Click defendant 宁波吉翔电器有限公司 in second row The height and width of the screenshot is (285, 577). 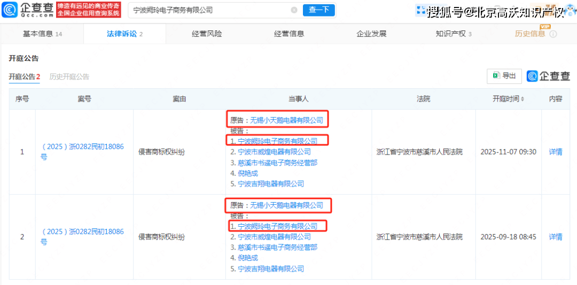270,268
